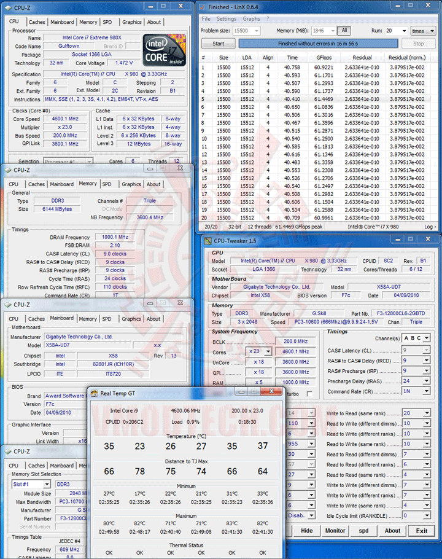Click the GFlops column header in LinX
The width and height of the screenshot is (442, 559).
pos(324,57)
